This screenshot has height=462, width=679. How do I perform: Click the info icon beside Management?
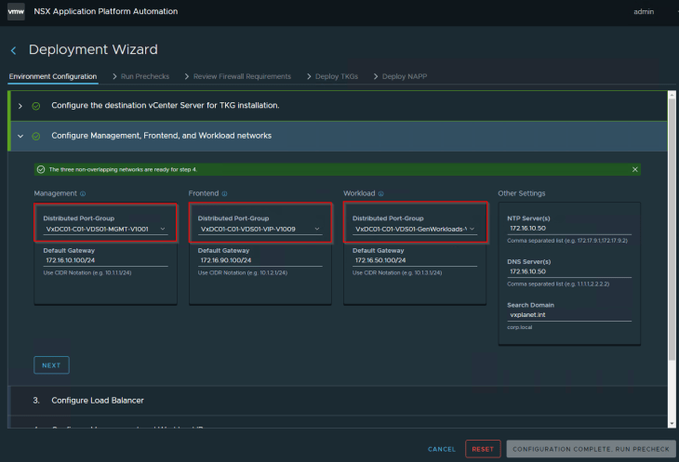tap(83, 193)
